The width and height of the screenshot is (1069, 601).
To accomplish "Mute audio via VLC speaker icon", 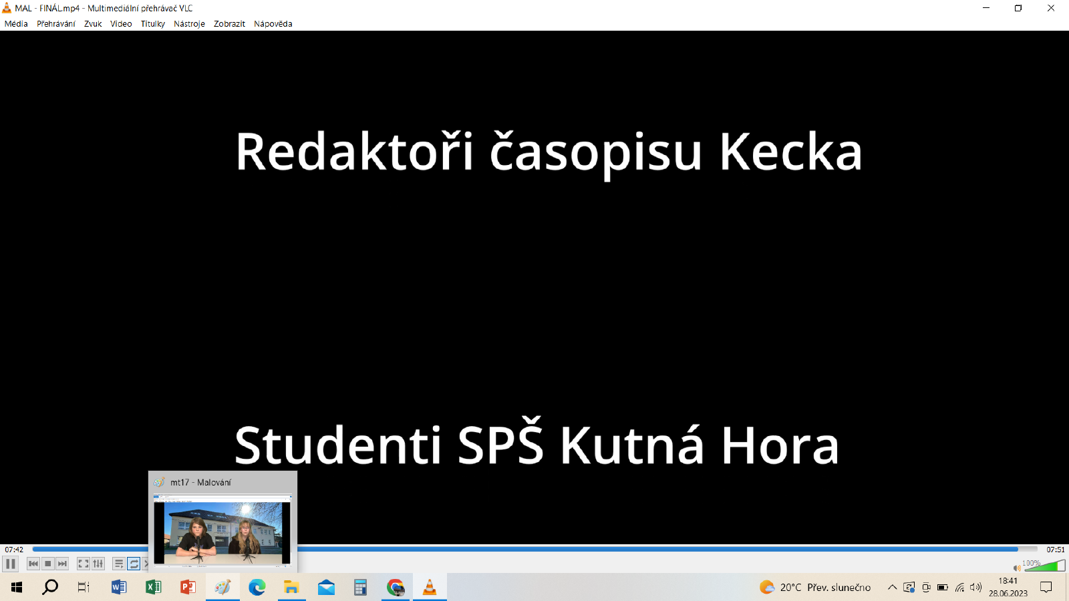I will point(1017,568).
